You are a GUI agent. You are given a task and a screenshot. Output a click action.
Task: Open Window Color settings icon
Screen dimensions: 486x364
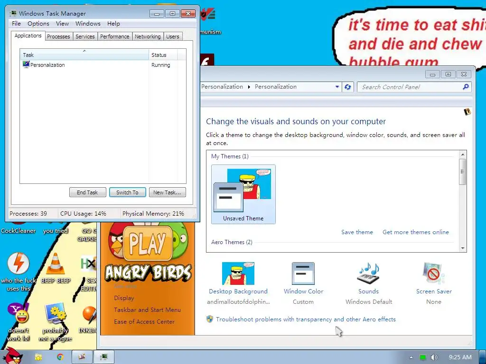(x=303, y=273)
